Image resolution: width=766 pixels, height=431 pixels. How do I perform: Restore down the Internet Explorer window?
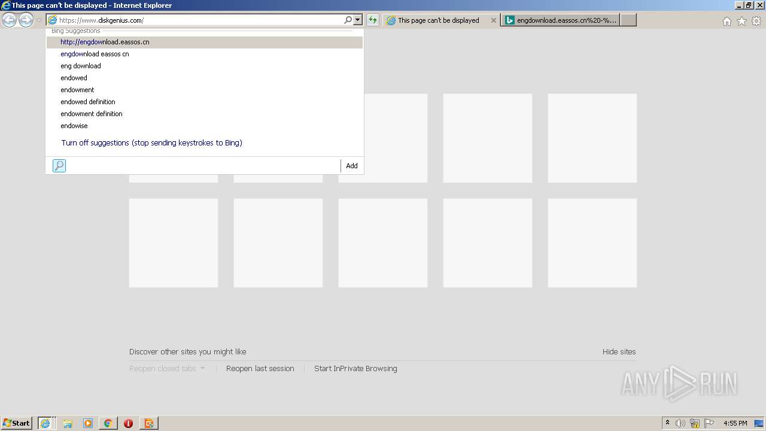point(749,5)
